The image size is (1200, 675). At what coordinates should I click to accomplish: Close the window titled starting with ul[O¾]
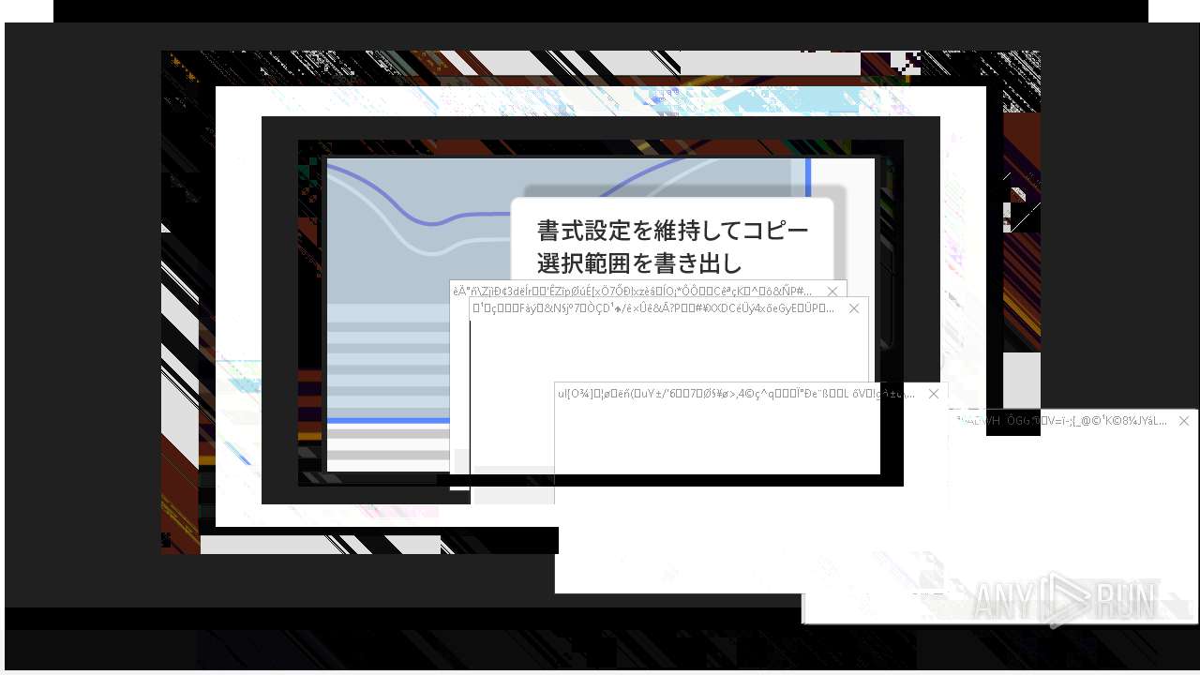click(x=934, y=394)
